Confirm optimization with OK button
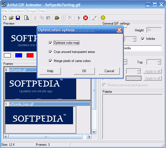The width and height of the screenshot is (166, 148). [x=84, y=71]
